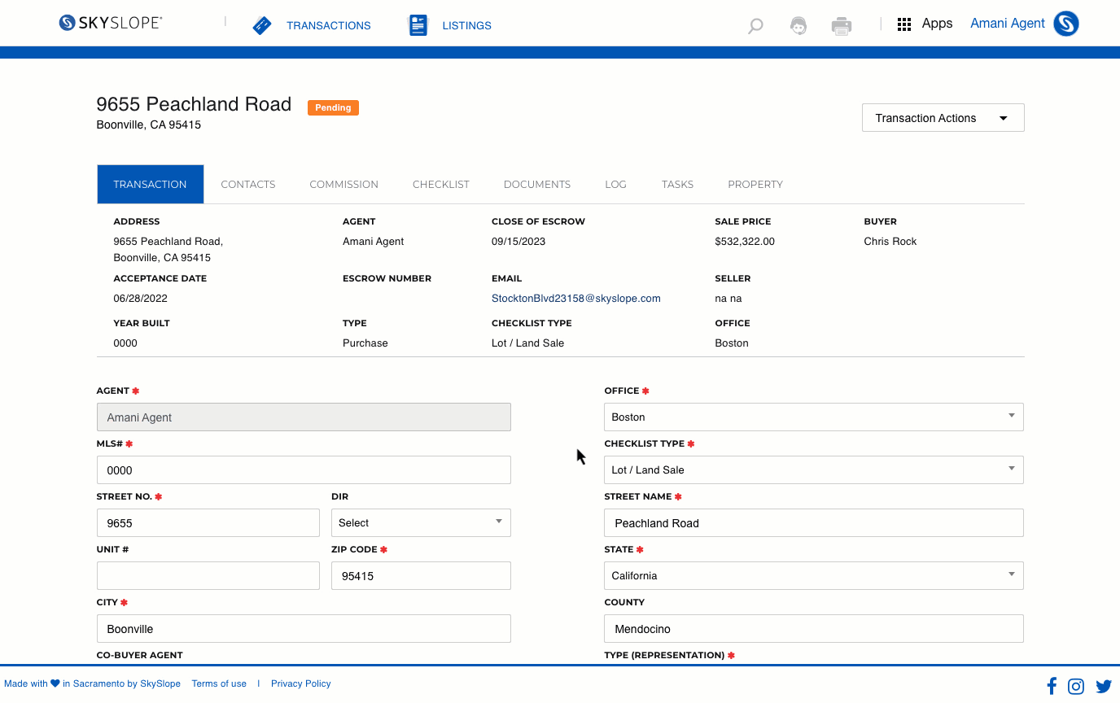Click the StocktonBlvd23158@skyslope.com email link
Image resolution: width=1120 pixels, height=703 pixels.
[x=576, y=299]
